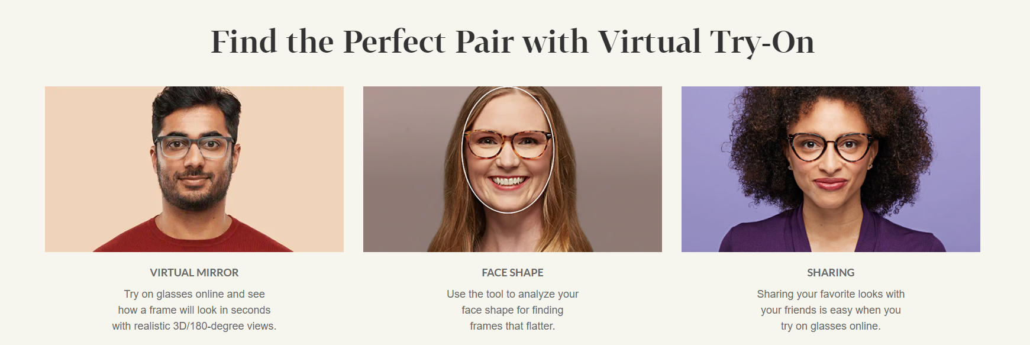
Task: Click text 'with realistic 3D/180-degree views.'
Action: (194, 326)
